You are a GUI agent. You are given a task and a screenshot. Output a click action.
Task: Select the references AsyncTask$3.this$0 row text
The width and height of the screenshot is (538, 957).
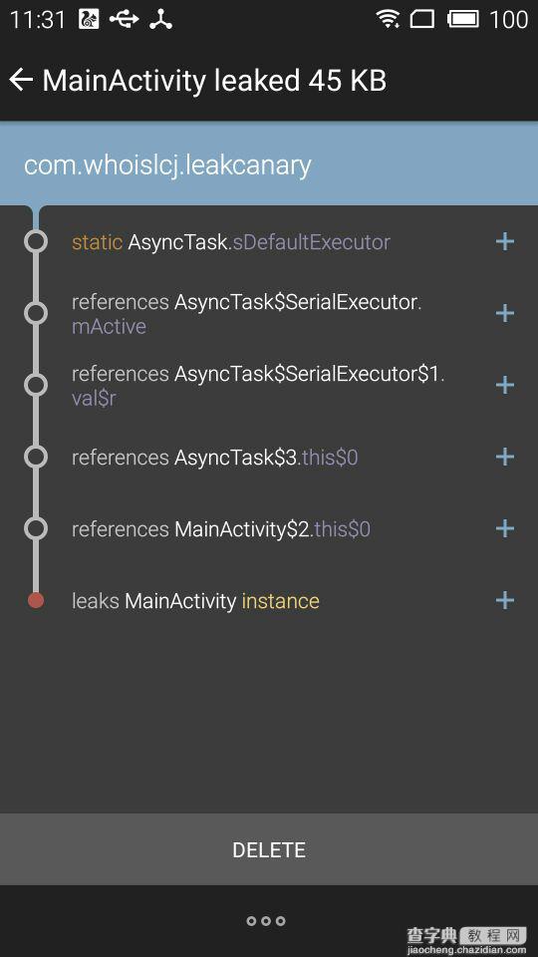(x=215, y=458)
